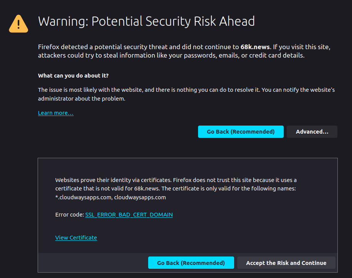This screenshot has width=352, height=278.
Task: Click the upper Go Back (Recommended) button
Action: (x=241, y=132)
